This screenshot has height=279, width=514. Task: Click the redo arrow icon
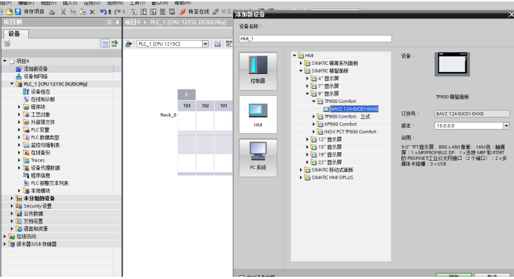tap(118, 12)
